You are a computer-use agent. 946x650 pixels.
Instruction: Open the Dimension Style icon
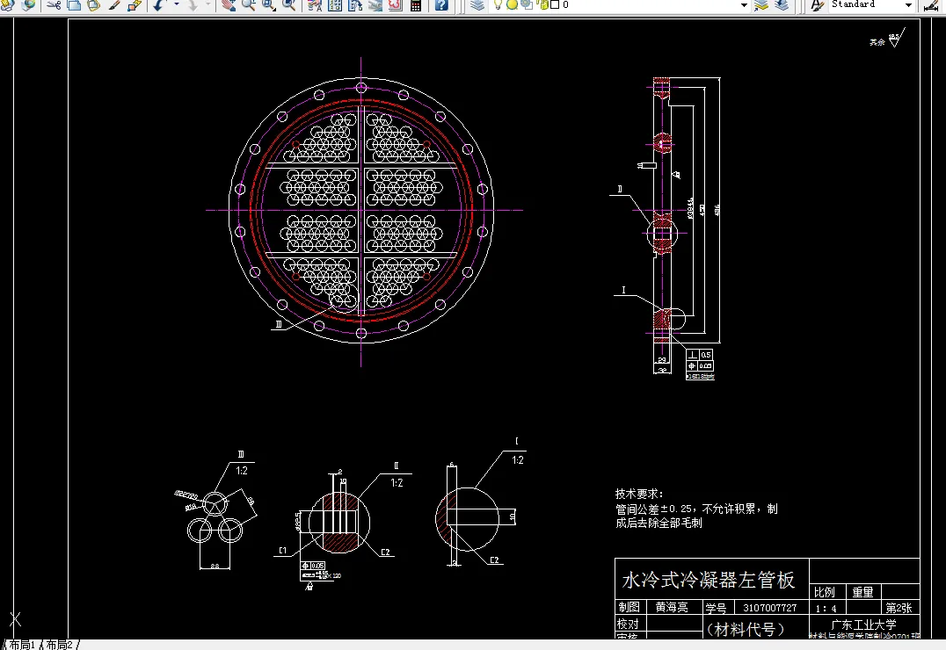(932, 5)
